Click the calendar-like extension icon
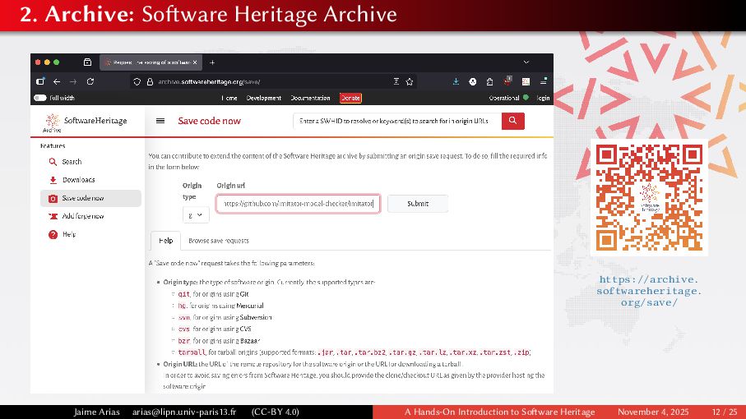The image size is (746, 419). tap(526, 81)
